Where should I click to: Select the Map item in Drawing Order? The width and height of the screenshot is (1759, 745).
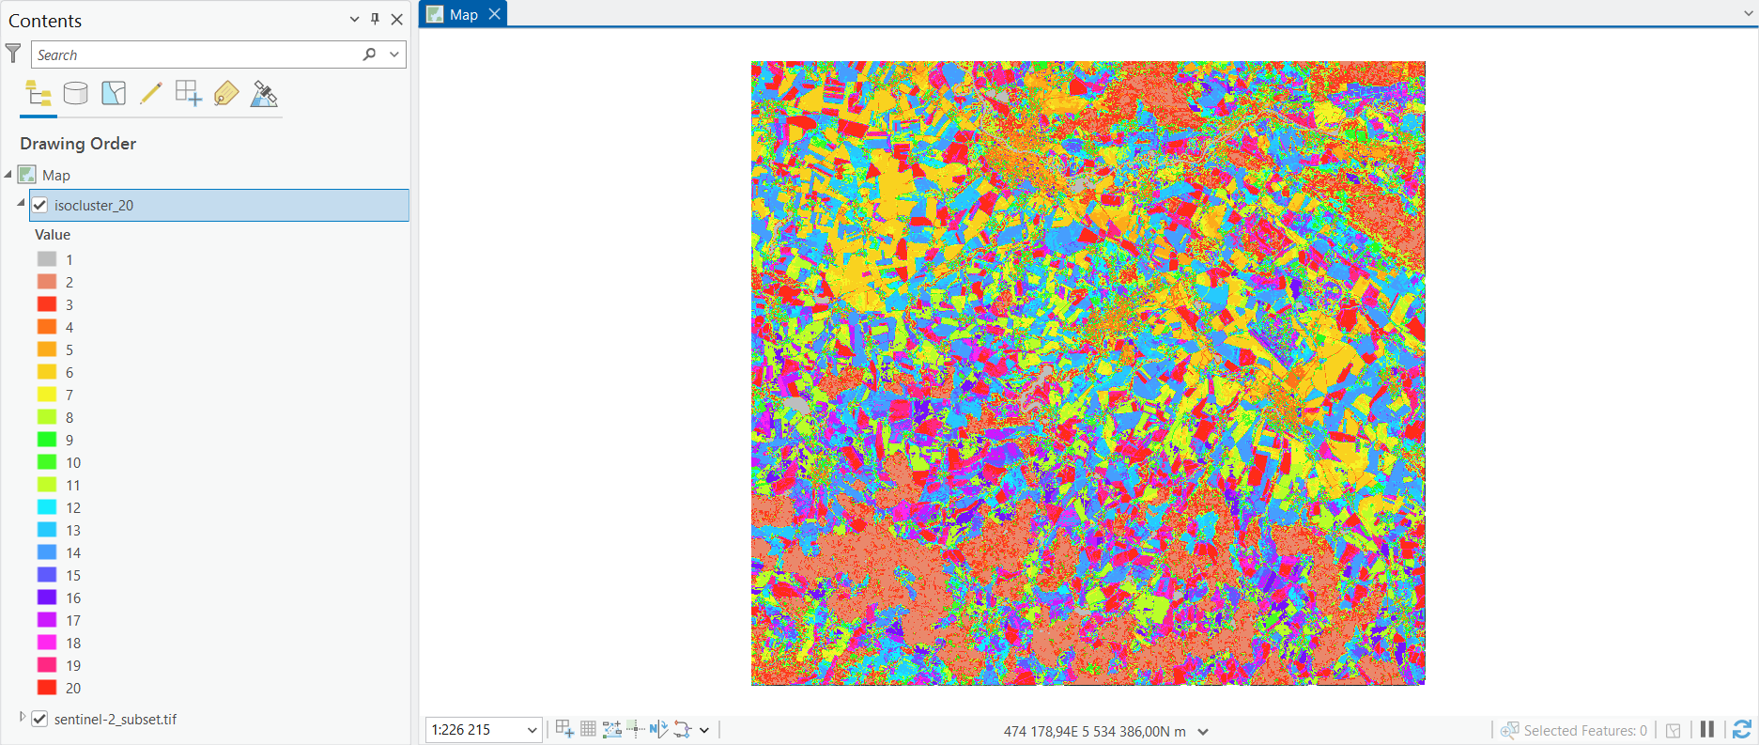coord(56,175)
